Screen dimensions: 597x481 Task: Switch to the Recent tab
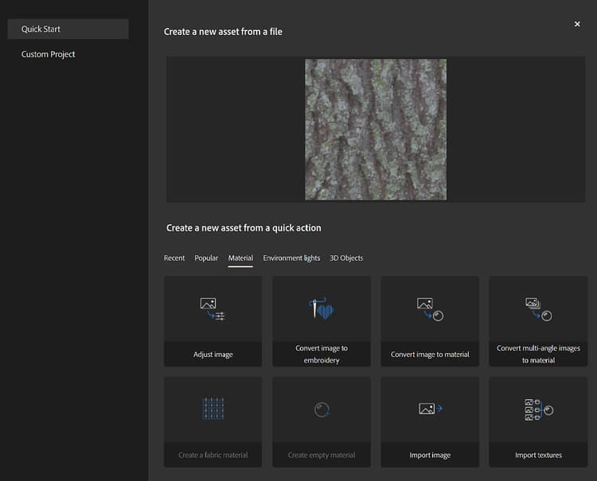click(174, 258)
